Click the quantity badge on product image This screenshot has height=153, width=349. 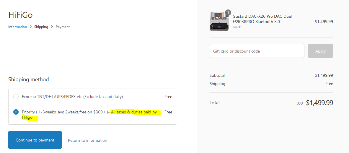(228, 12)
